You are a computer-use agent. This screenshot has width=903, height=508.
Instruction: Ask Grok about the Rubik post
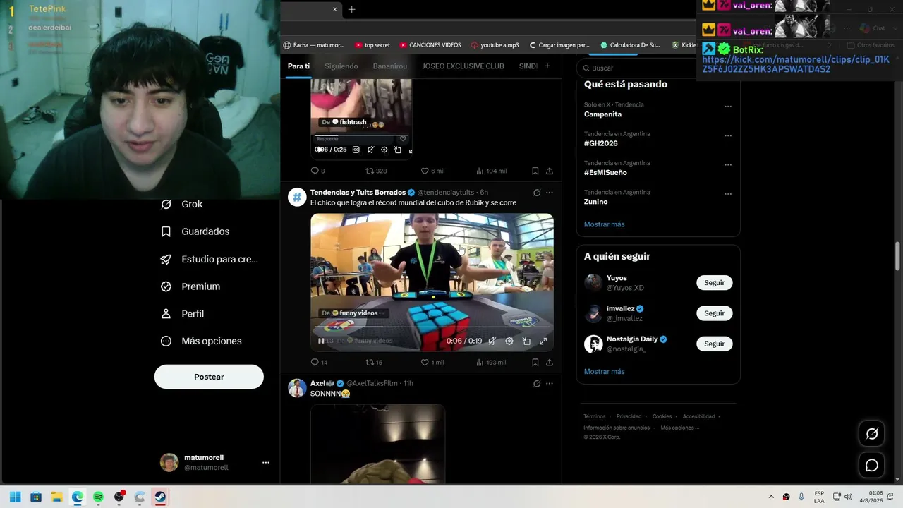click(x=537, y=193)
